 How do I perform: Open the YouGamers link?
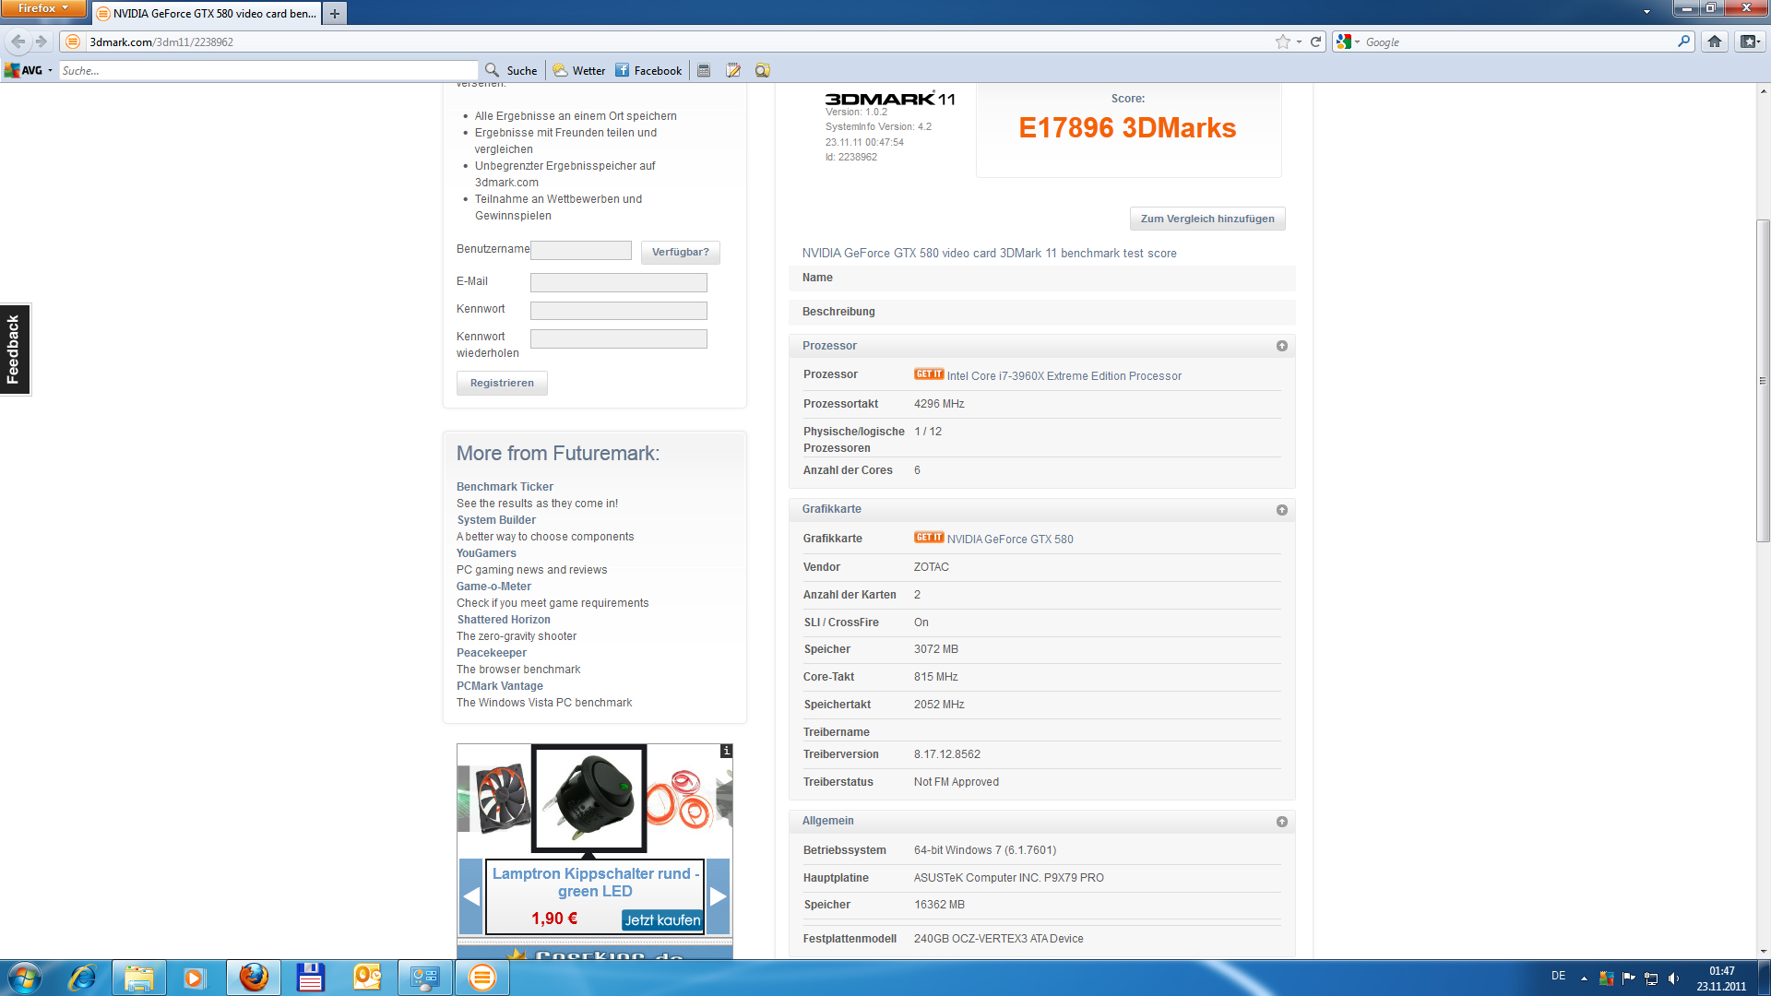[486, 553]
